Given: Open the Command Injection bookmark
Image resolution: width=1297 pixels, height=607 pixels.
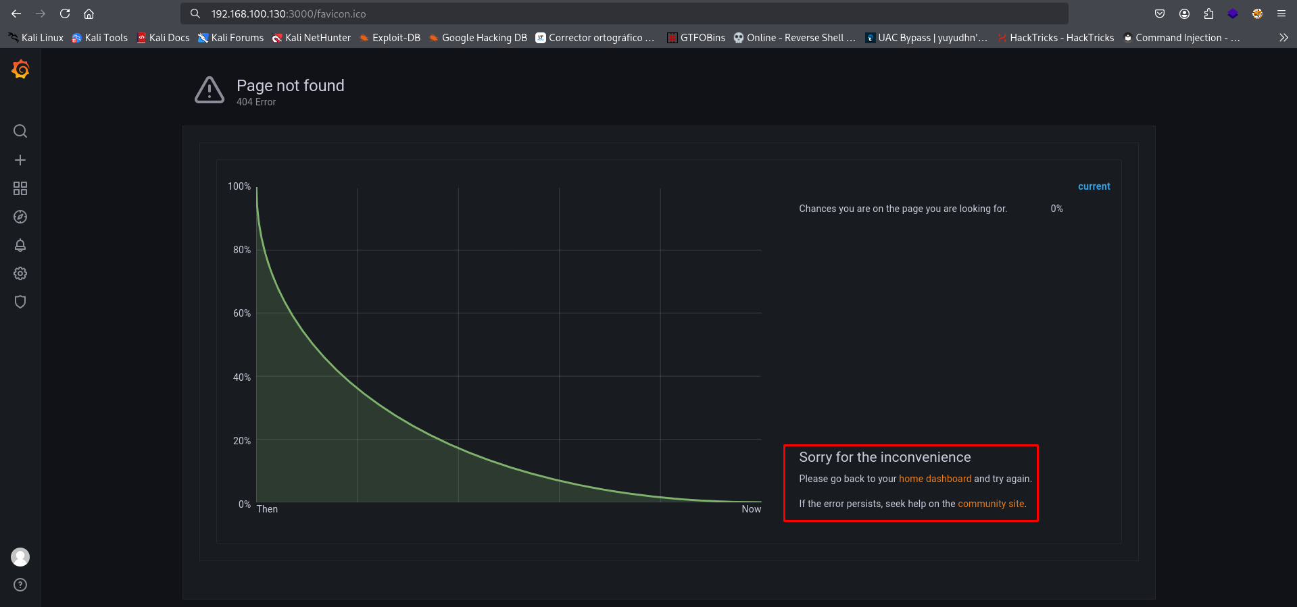Looking at the screenshot, I should 1181,38.
